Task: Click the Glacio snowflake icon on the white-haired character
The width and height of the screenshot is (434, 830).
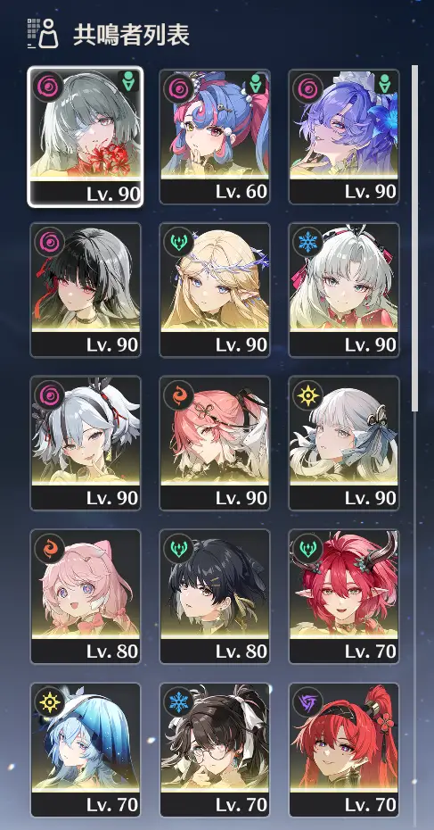Action: [307, 242]
